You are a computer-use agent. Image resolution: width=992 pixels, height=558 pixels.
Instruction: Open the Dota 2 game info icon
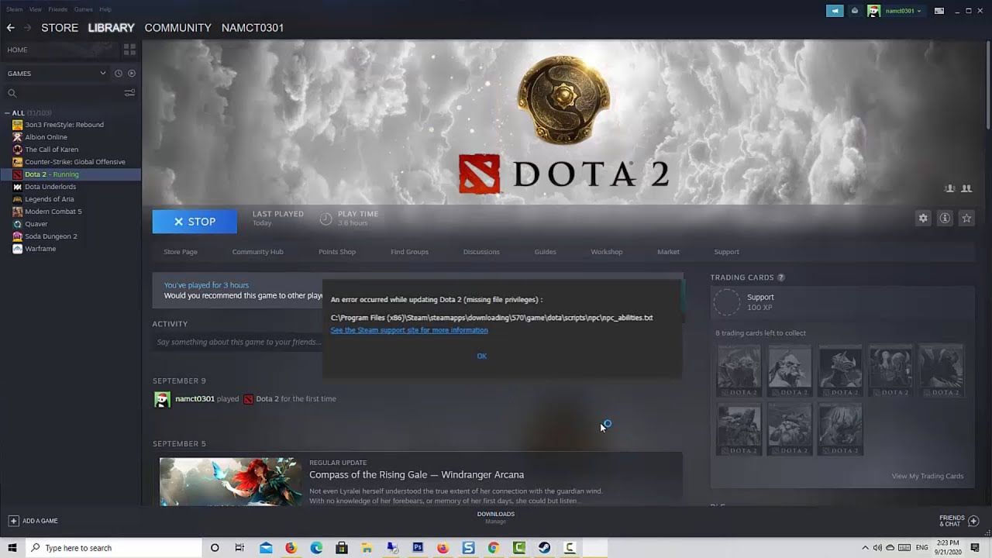(x=945, y=219)
